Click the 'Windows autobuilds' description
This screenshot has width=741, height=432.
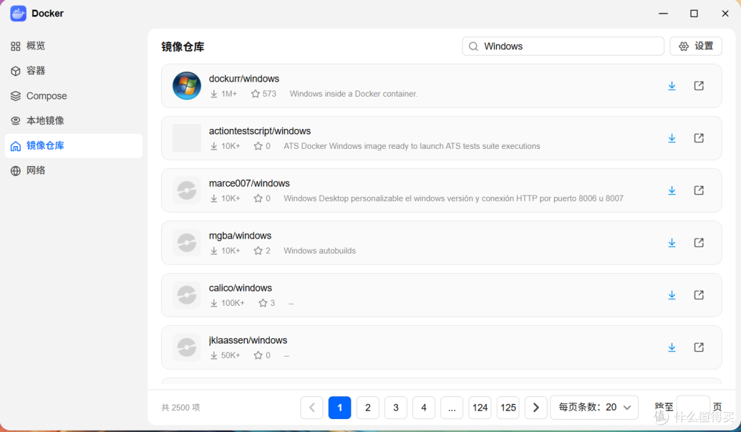point(320,251)
